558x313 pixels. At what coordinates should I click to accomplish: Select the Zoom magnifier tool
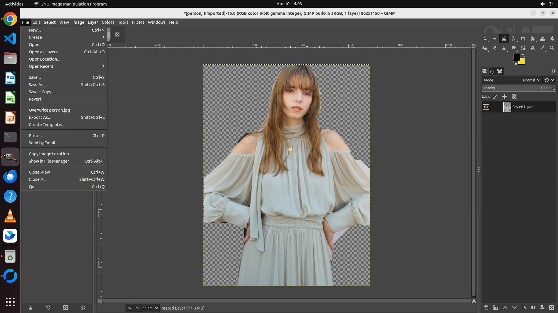click(x=552, y=48)
